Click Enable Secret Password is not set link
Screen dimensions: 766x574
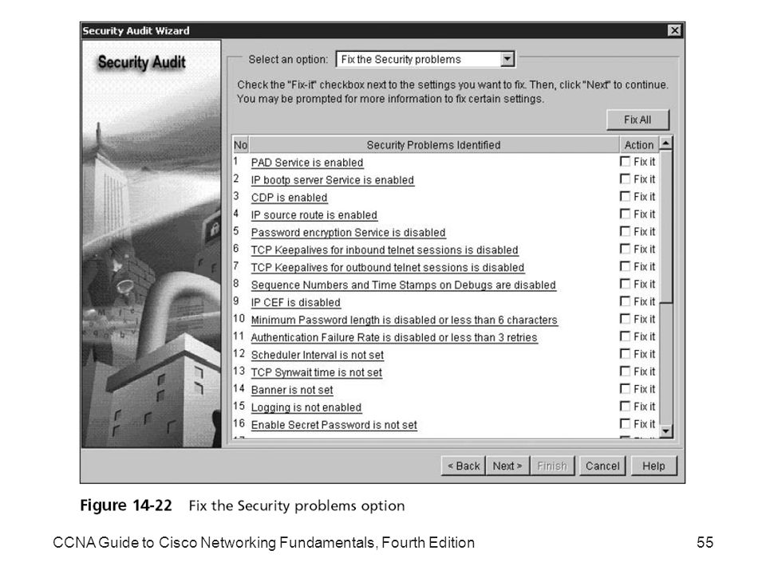tap(334, 425)
